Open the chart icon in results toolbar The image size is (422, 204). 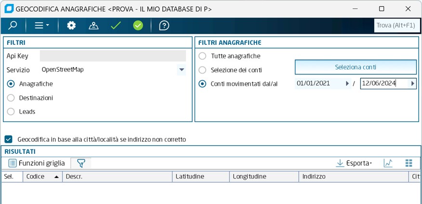point(388,163)
